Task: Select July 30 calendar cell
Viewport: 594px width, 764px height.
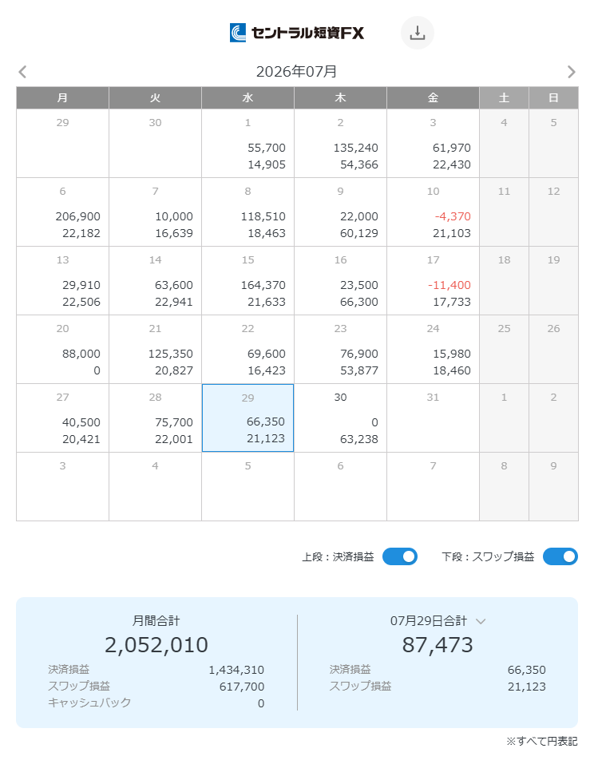Action: point(341,418)
